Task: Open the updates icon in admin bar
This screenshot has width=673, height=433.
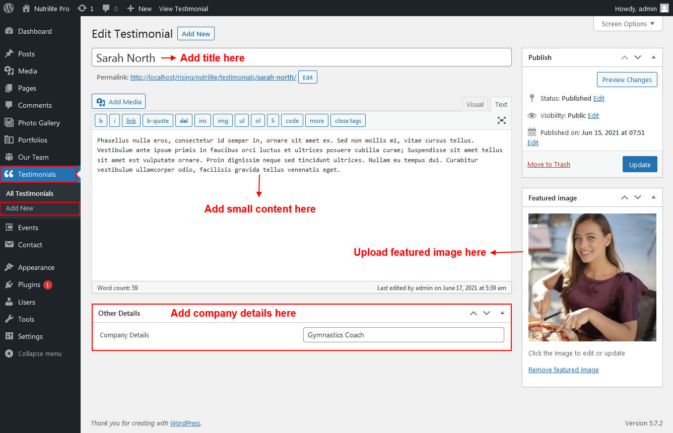Action: point(82,9)
